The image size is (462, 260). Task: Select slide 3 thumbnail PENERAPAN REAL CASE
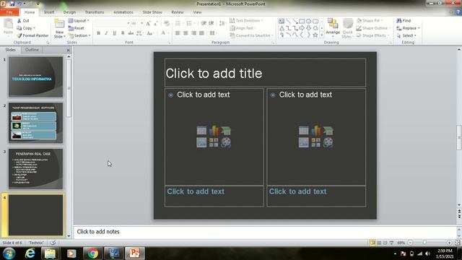(35, 169)
